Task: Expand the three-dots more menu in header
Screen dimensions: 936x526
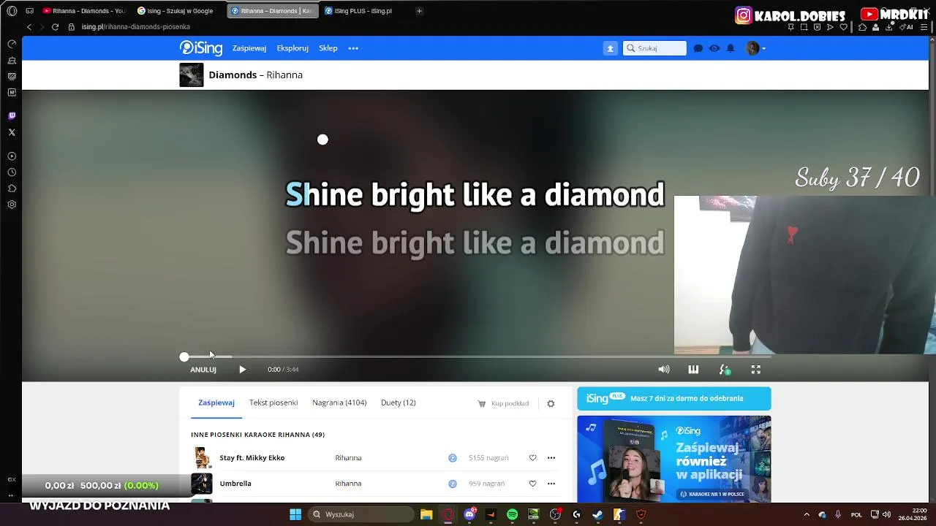Action: click(353, 48)
